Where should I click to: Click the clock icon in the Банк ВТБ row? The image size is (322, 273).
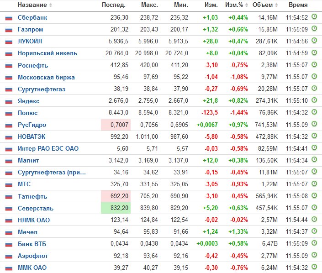tap(314, 243)
